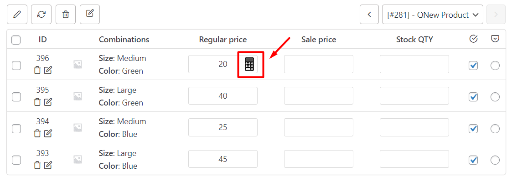512x181 pixels.
Task: Click Sale price field for variation 395
Action: 318,96
